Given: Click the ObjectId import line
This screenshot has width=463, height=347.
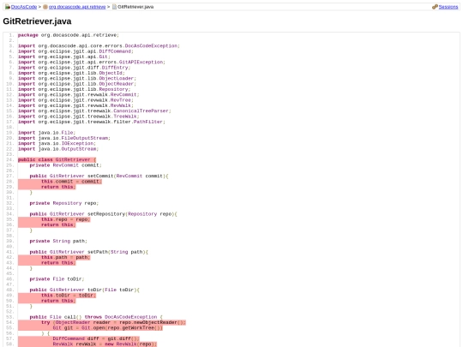Looking at the screenshot, I should point(71,73).
